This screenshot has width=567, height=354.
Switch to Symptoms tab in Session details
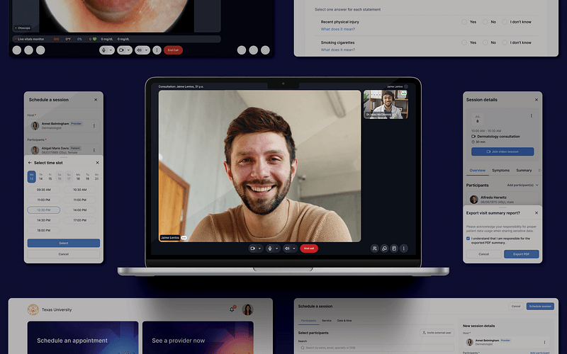click(500, 170)
